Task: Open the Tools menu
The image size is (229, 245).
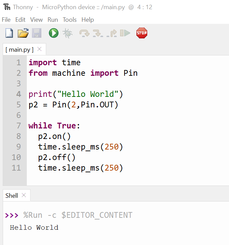Action: click(70, 20)
